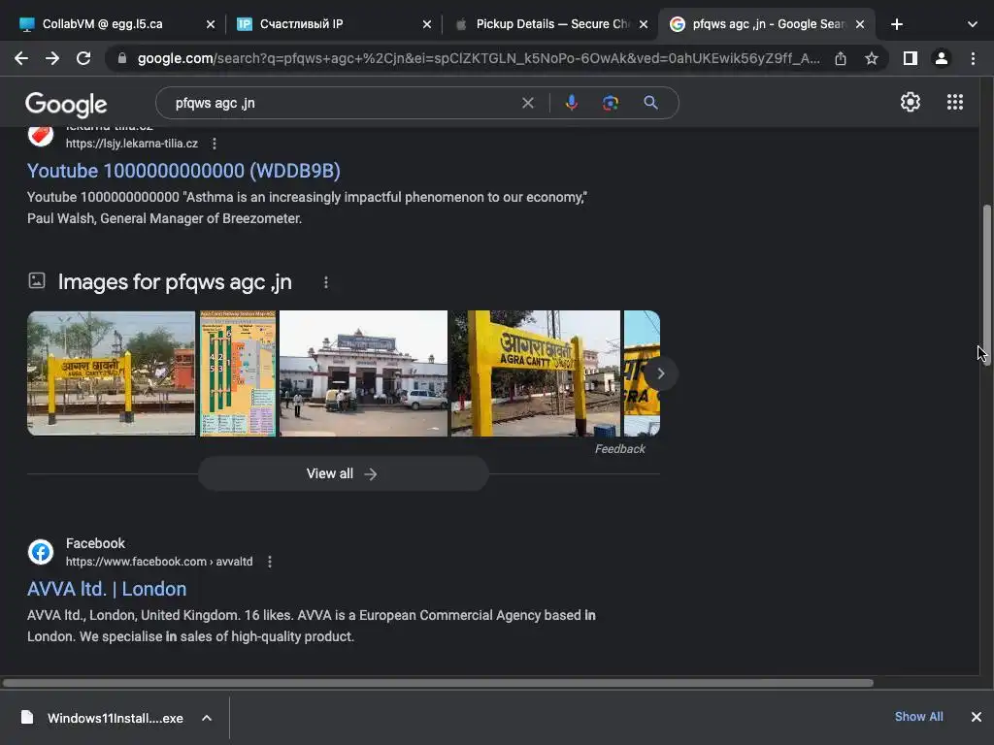Show next images in the carousel
This screenshot has width=994, height=745.
coord(660,373)
